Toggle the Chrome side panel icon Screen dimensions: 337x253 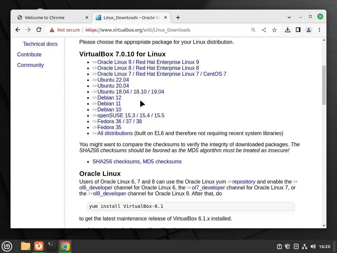298,30
